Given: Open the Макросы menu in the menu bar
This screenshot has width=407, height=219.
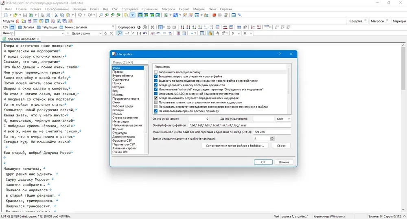Looking at the screenshot, I should point(168,9).
